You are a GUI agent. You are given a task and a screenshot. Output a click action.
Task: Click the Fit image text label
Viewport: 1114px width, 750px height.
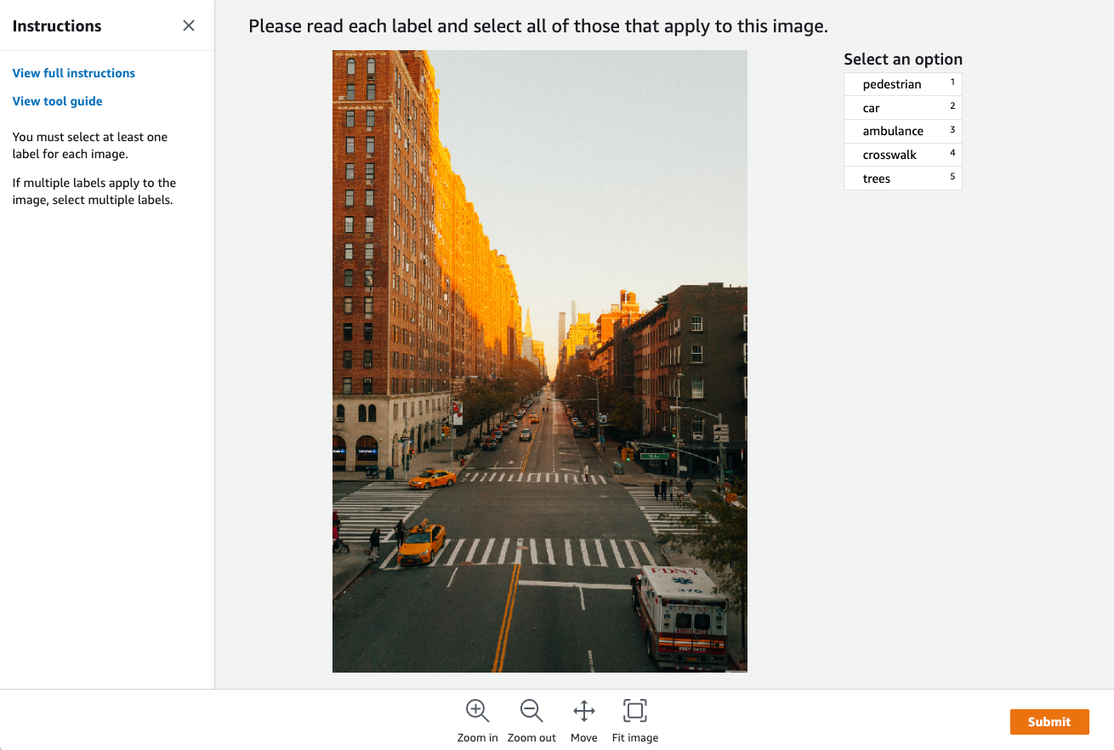coord(635,738)
